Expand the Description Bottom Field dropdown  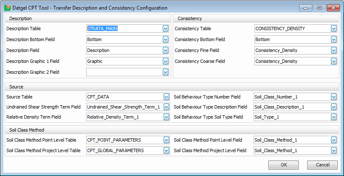(x=166, y=39)
